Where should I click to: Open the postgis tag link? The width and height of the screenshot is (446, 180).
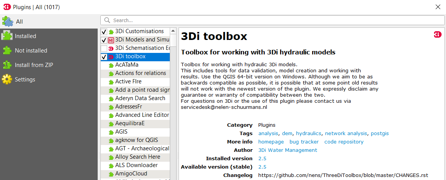(x=380, y=134)
